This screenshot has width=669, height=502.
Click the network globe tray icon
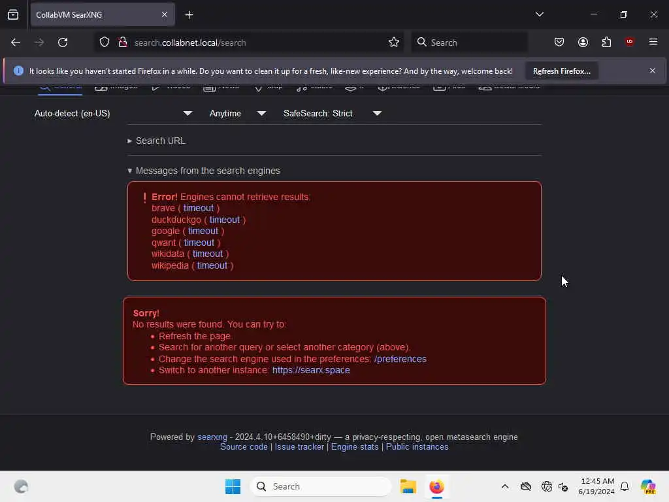tap(546, 486)
